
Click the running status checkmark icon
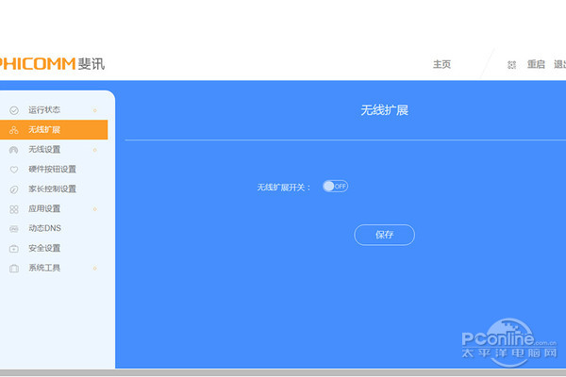(x=14, y=110)
